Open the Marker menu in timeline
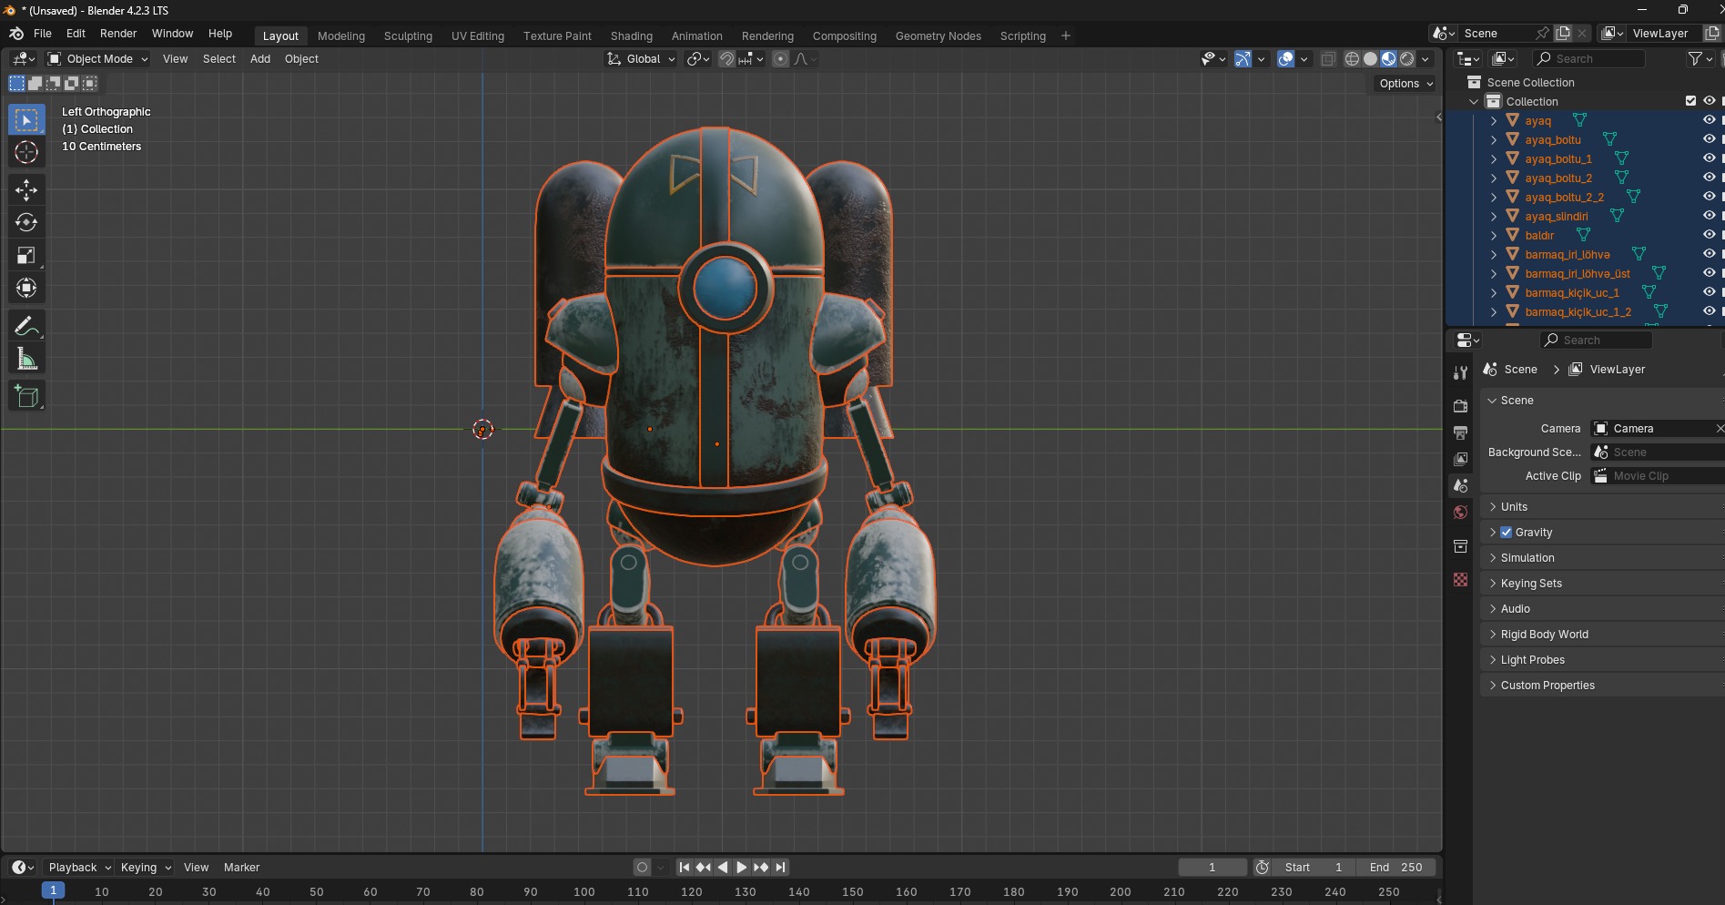Image resolution: width=1725 pixels, height=905 pixels. (241, 867)
